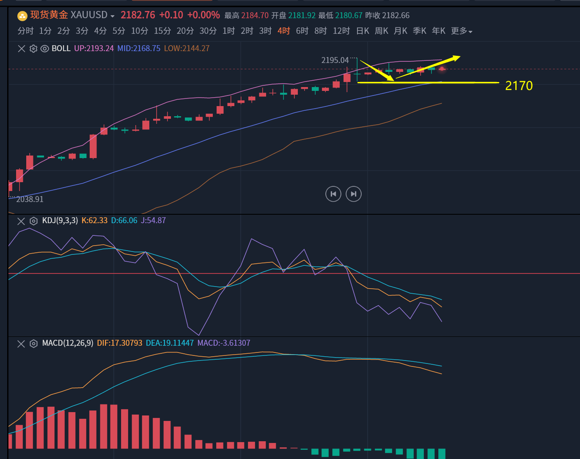
Task: Click the LOW:2144.27 band value
Action: coord(187,49)
